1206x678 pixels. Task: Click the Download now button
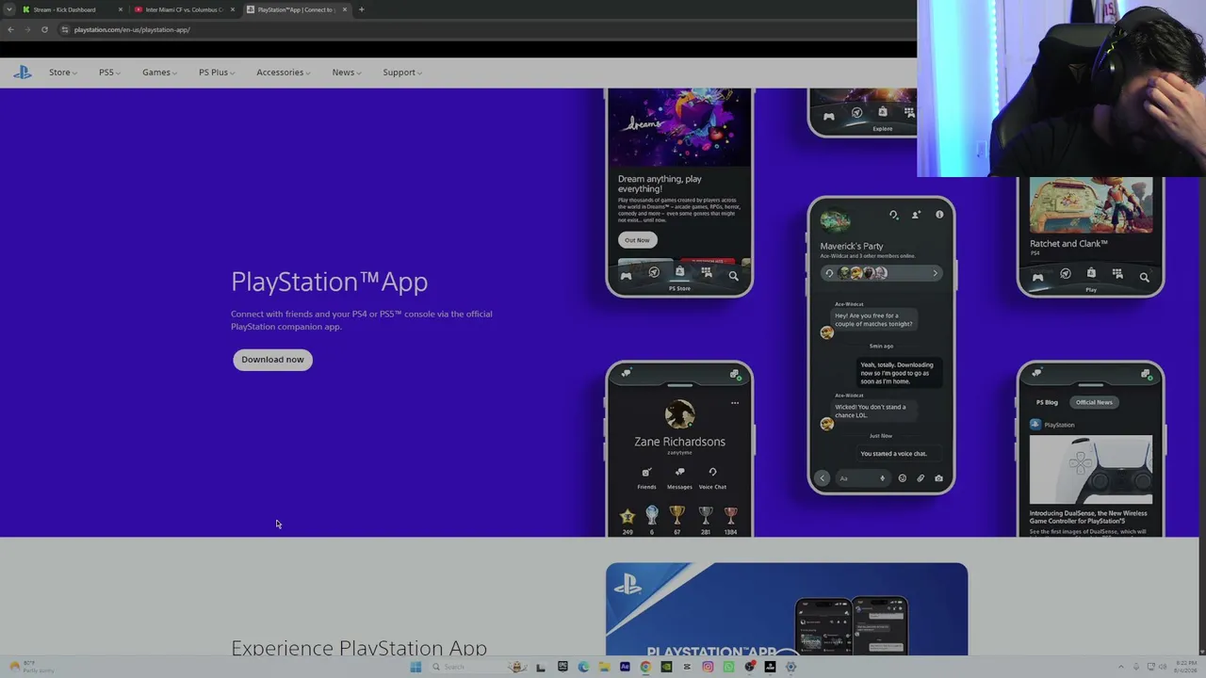click(x=272, y=360)
